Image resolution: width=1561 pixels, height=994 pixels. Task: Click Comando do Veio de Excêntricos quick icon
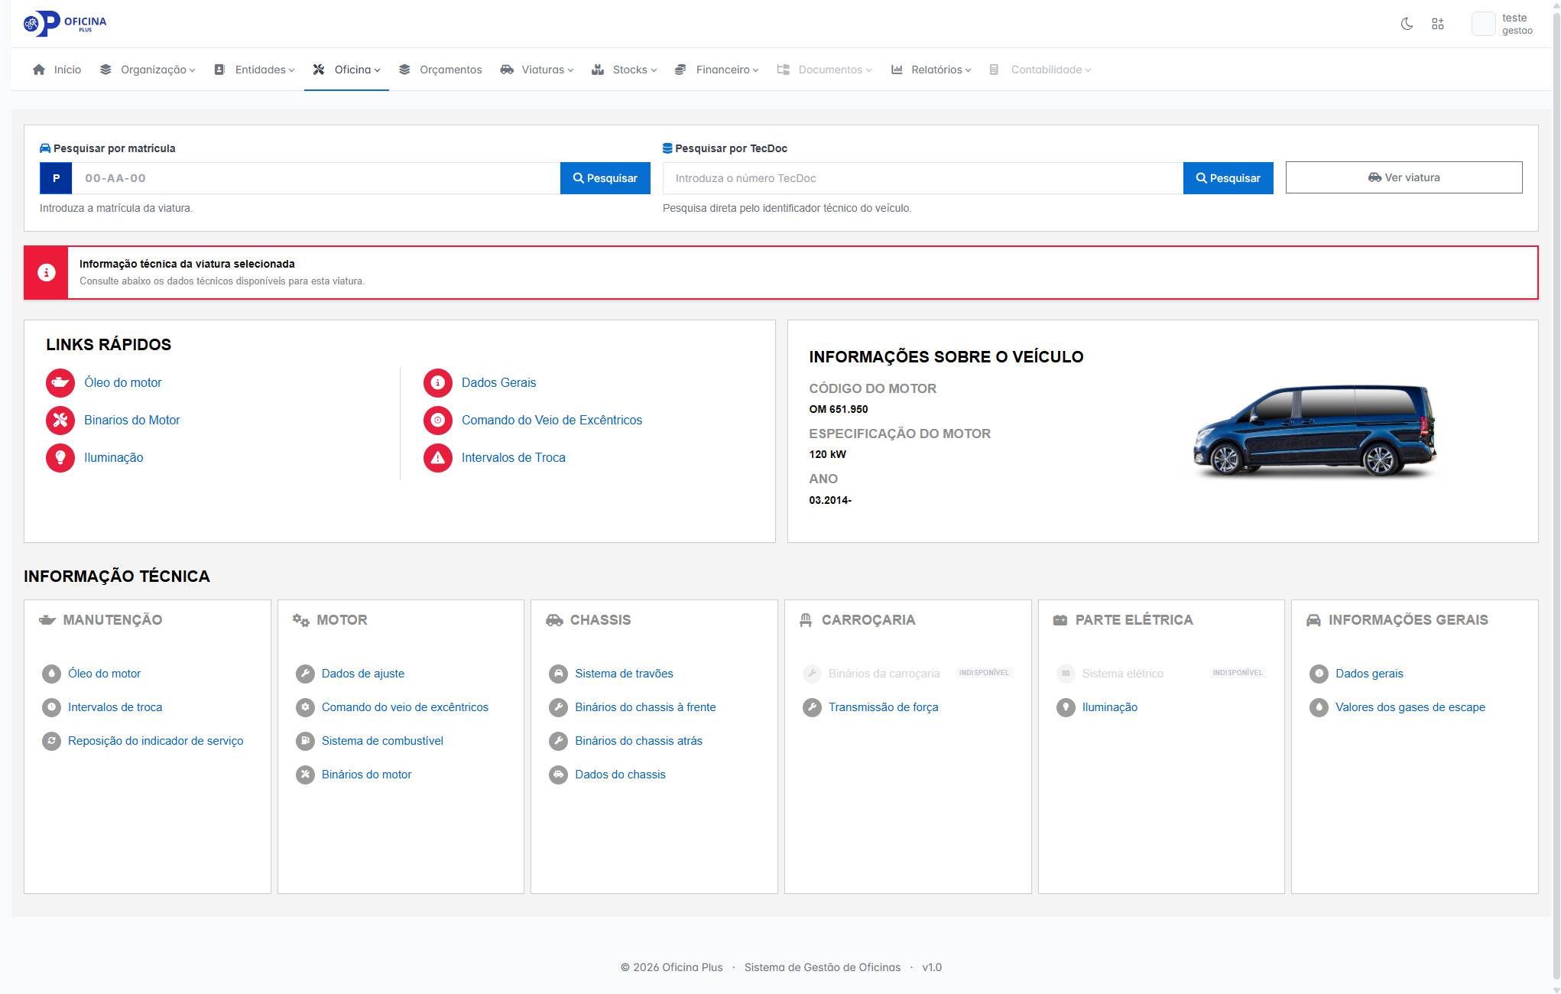[x=438, y=420]
